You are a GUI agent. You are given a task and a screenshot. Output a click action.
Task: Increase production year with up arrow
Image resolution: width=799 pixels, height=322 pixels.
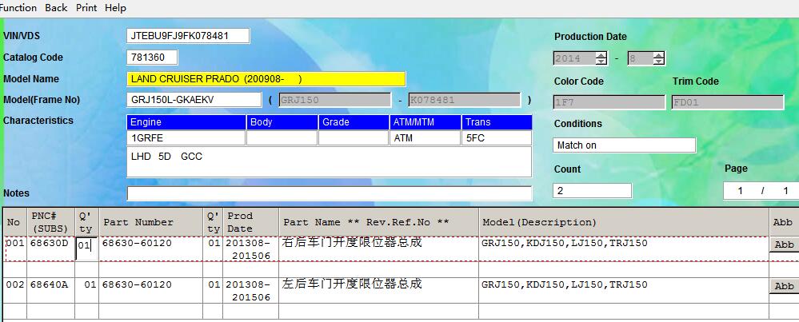click(x=601, y=55)
